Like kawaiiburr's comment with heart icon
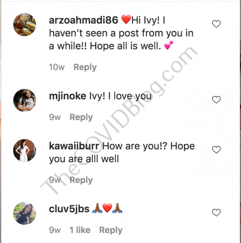 [216, 150]
